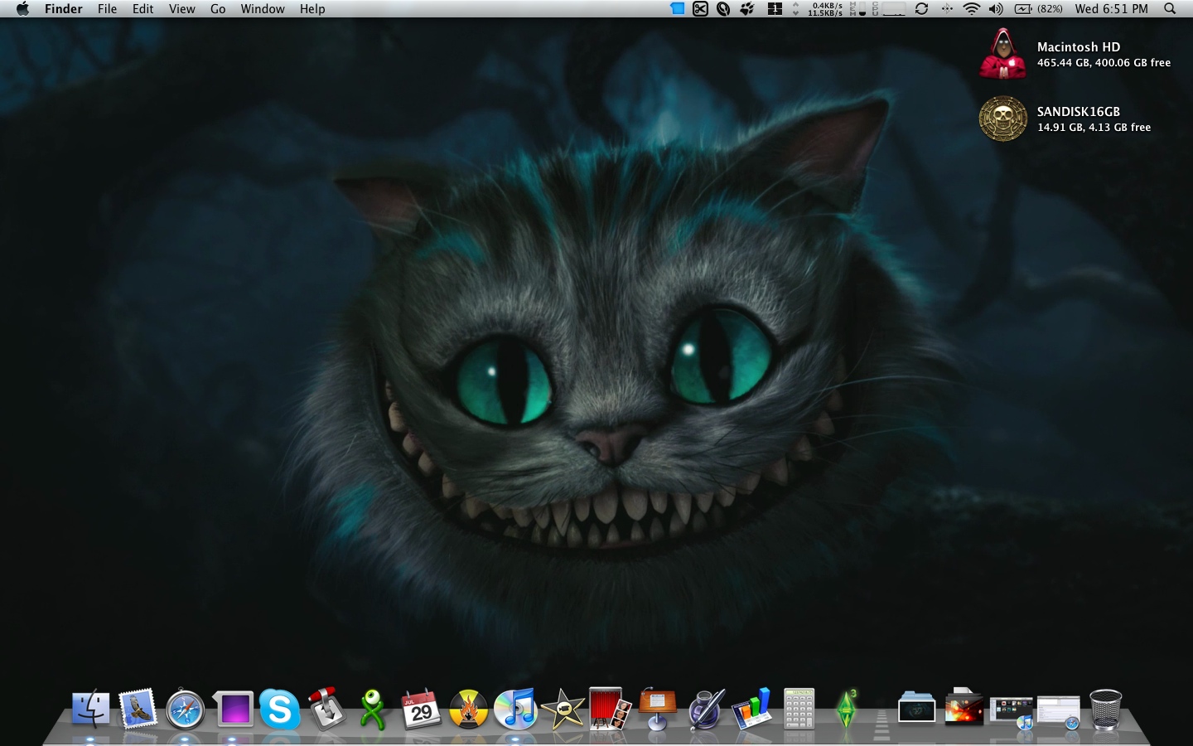Image resolution: width=1193 pixels, height=746 pixels.
Task: Open the volume speaker menu
Action: [996, 9]
